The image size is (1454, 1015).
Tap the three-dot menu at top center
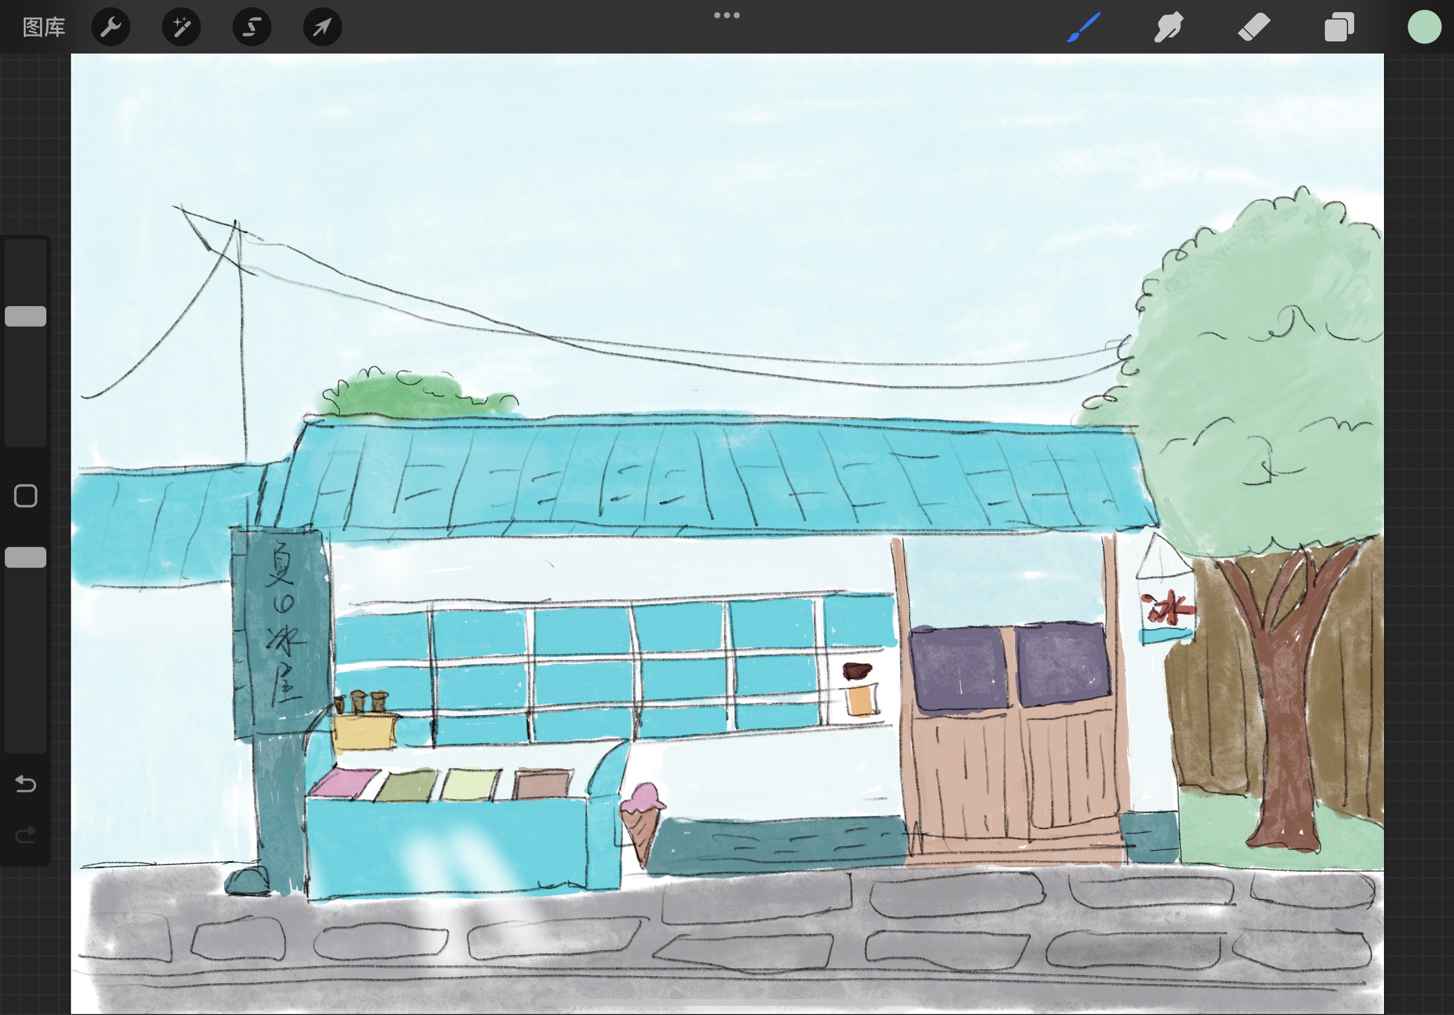tap(726, 15)
